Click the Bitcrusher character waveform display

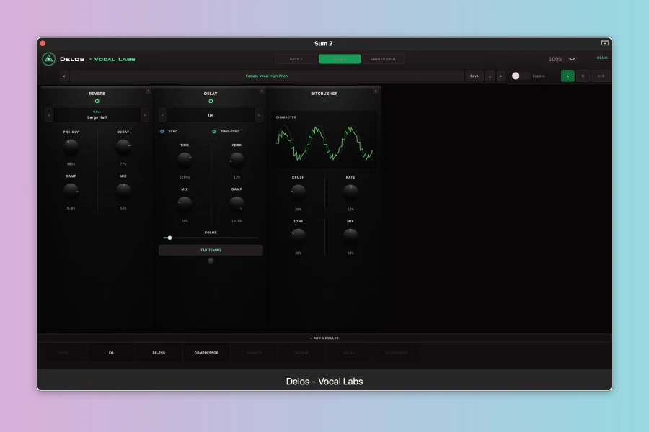(324, 140)
